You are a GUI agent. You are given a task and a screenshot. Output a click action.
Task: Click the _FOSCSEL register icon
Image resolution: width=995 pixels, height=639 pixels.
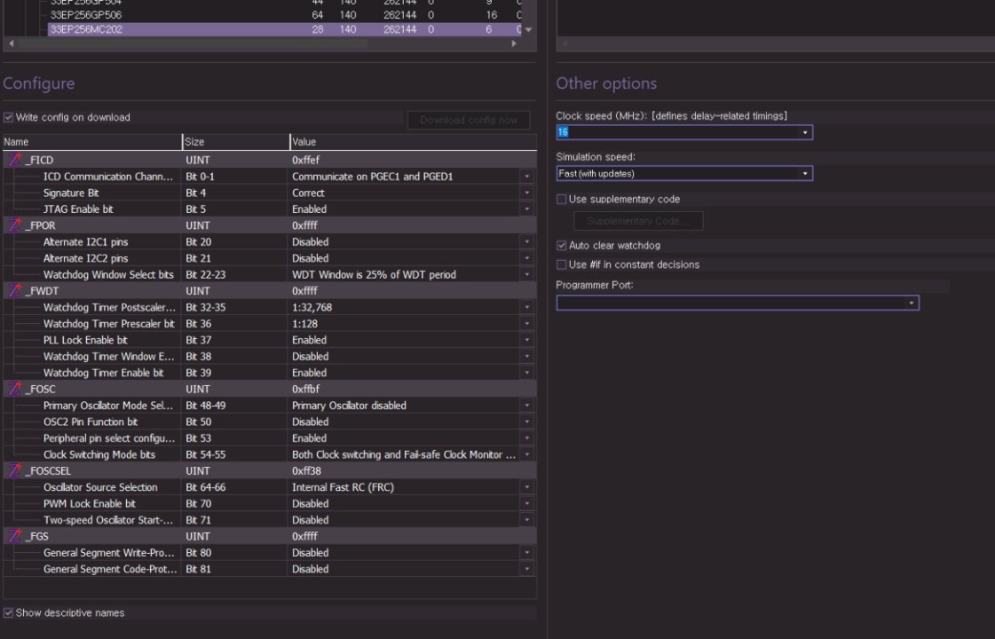pos(14,470)
